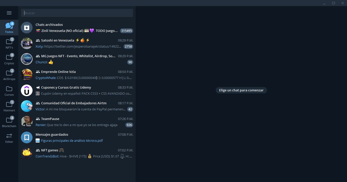Select Comunidad Oficial de Embajadores Airtm title
The image size is (347, 182).
(74, 103)
